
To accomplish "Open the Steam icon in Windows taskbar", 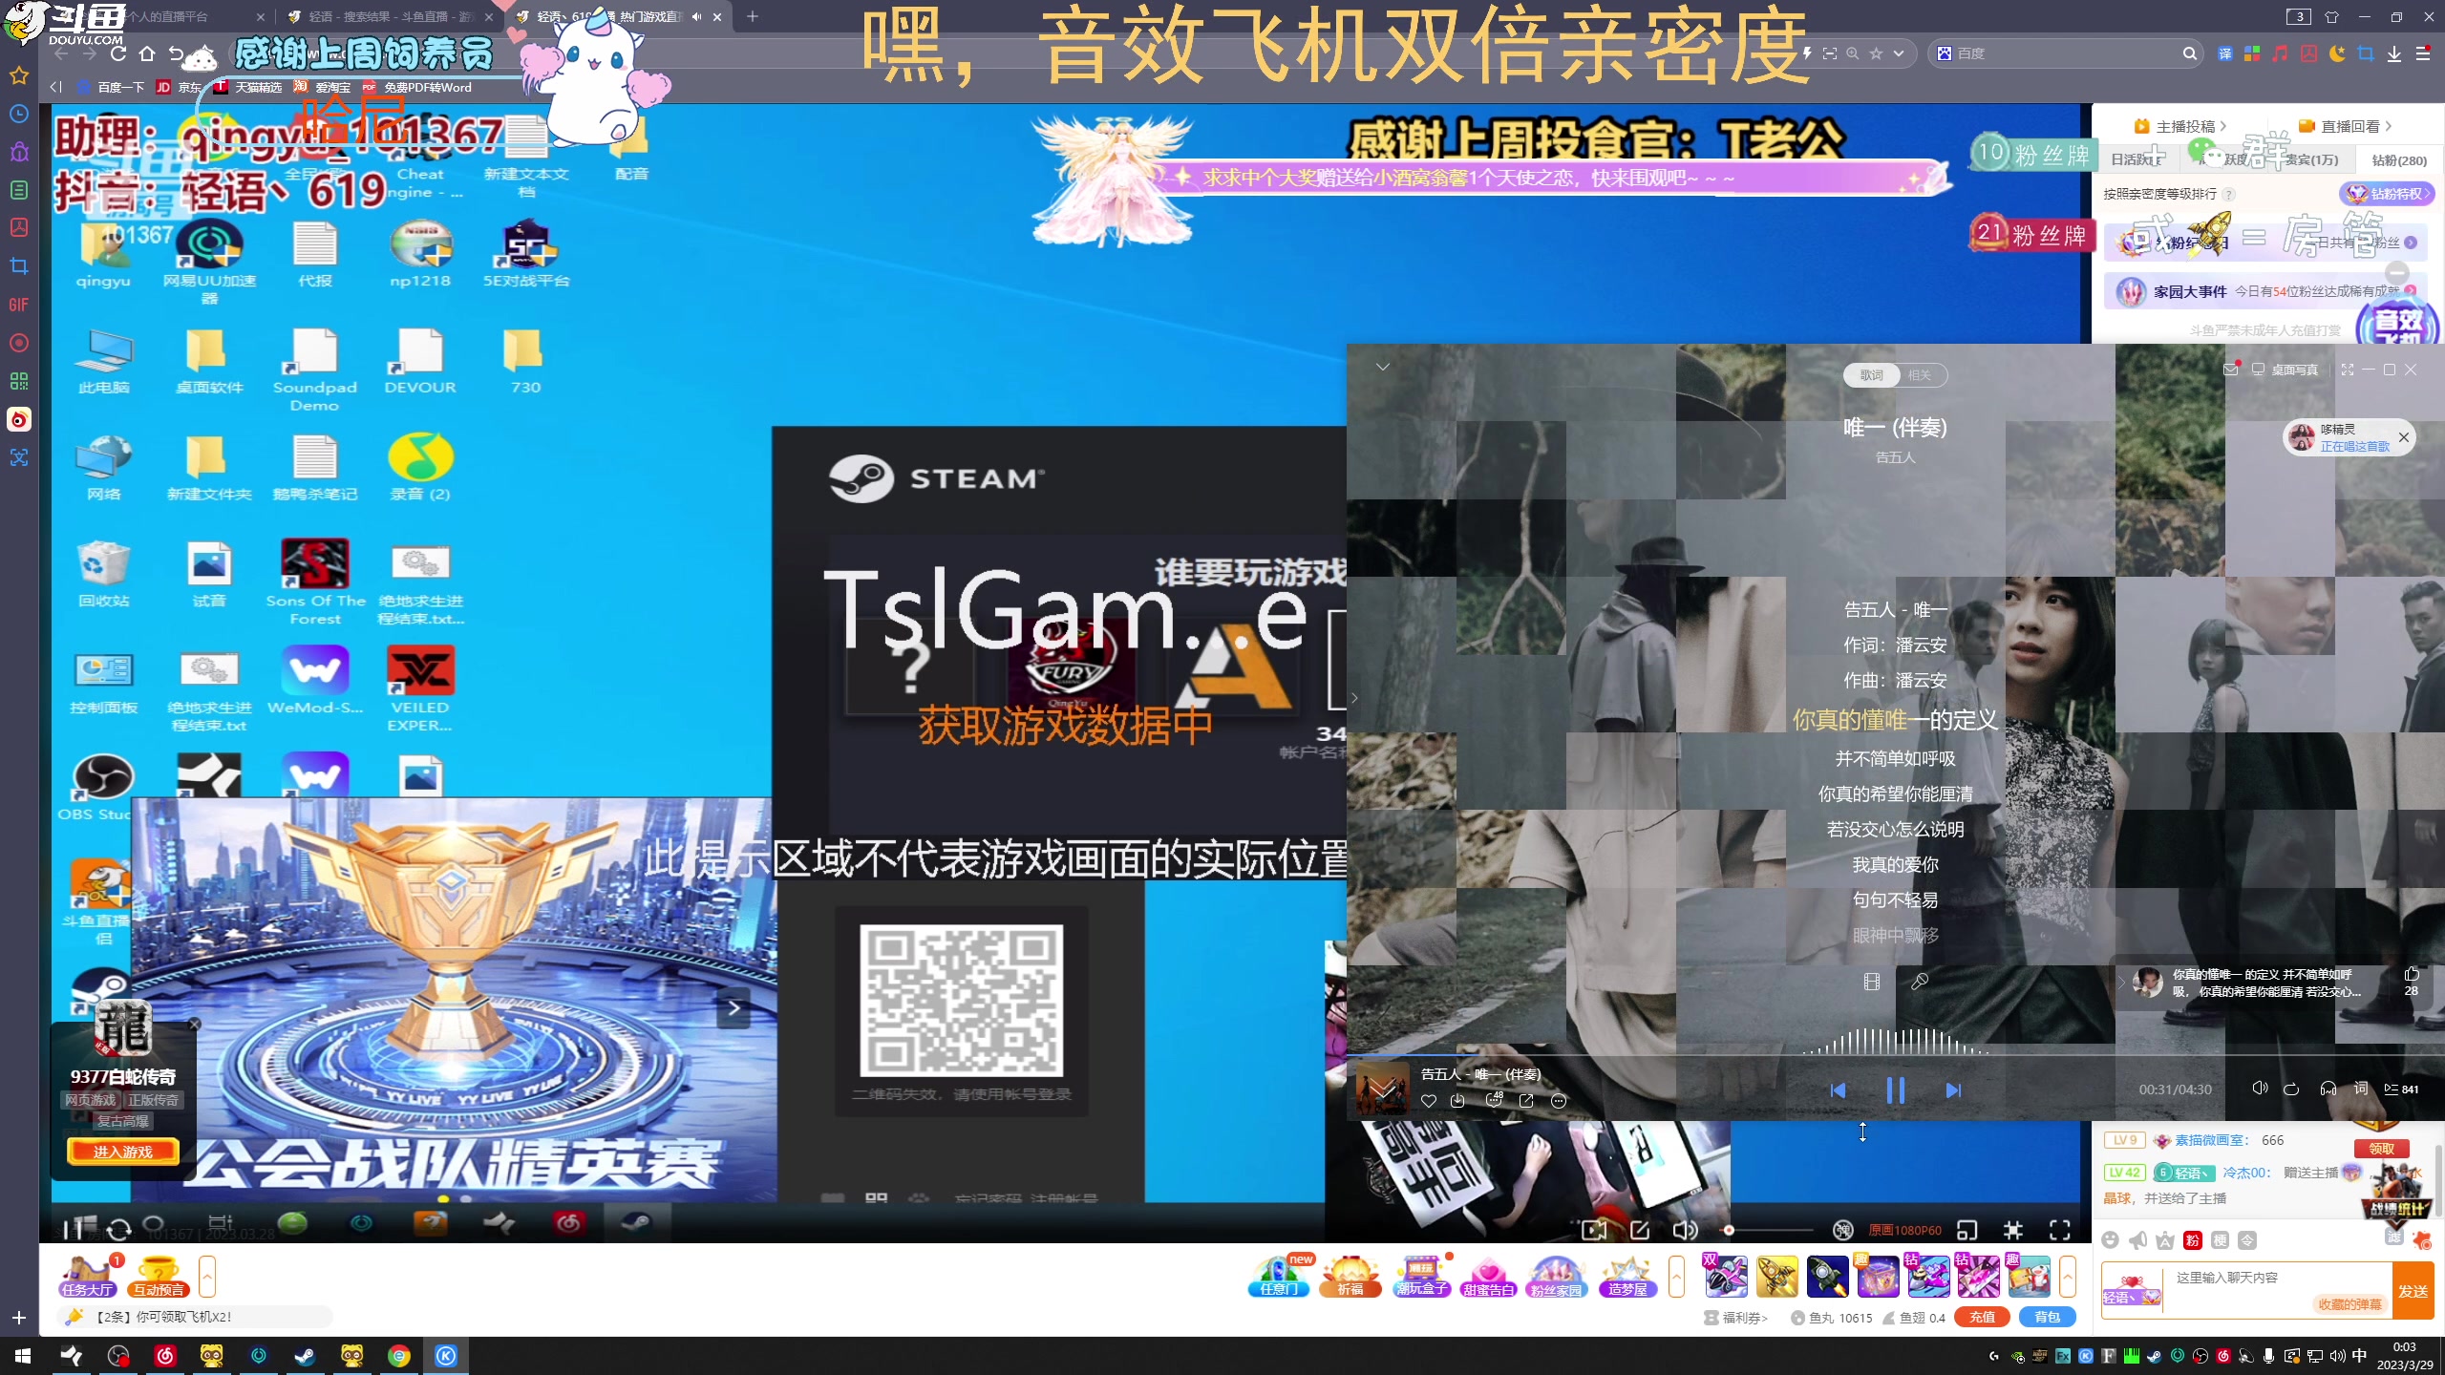I will 306,1356.
